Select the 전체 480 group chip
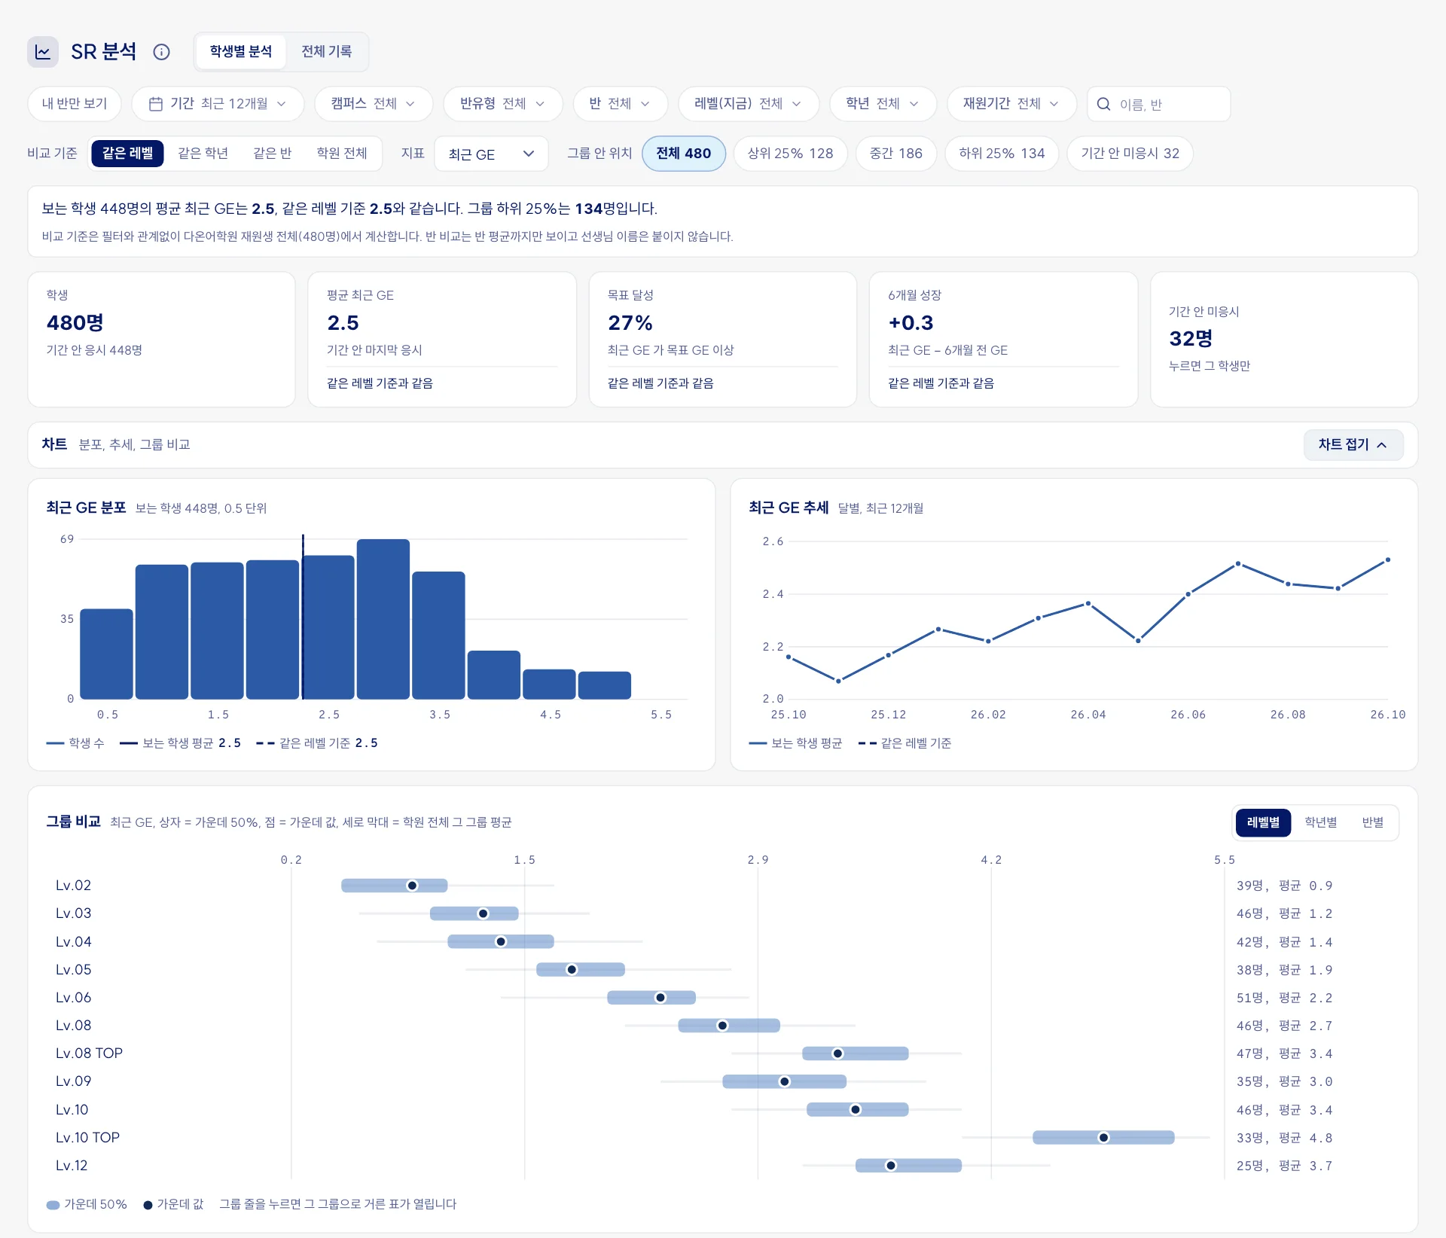This screenshot has height=1238, width=1446. pyautogui.click(x=684, y=154)
